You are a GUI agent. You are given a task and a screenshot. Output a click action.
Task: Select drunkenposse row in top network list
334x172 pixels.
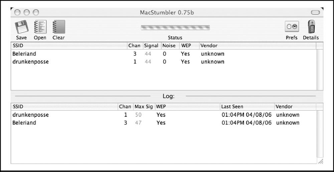tap(164, 62)
